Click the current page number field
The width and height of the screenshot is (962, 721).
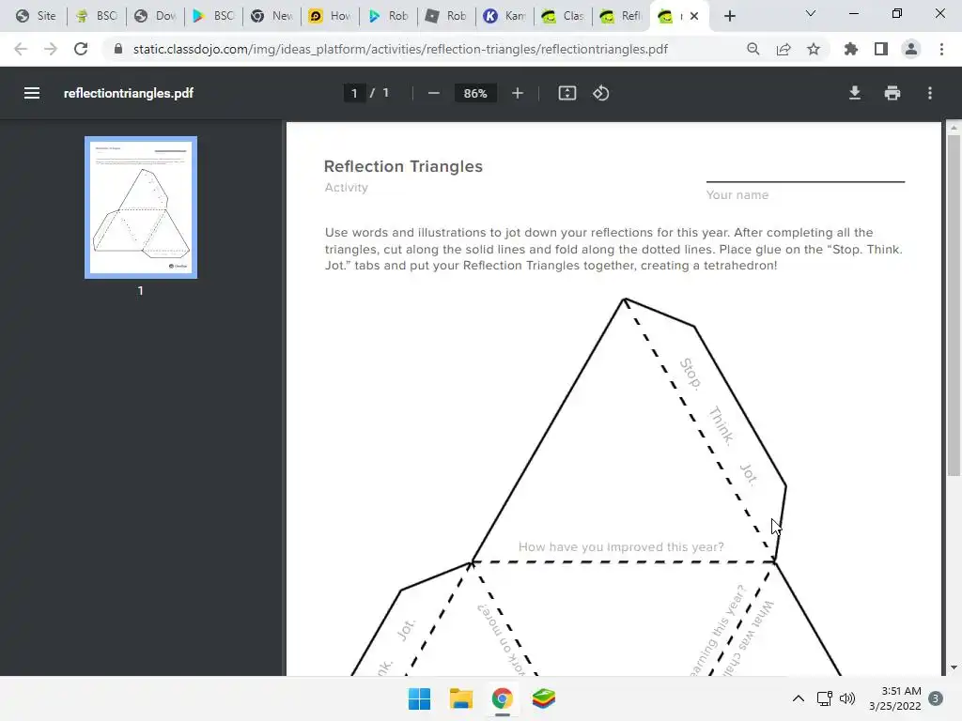[354, 93]
